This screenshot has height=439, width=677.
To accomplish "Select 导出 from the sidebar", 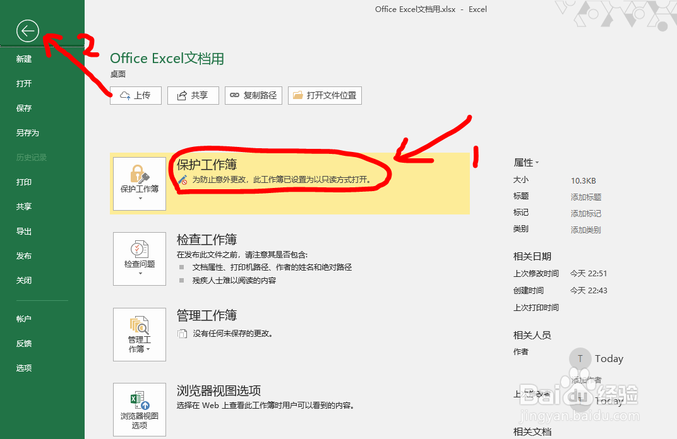I will (x=23, y=231).
